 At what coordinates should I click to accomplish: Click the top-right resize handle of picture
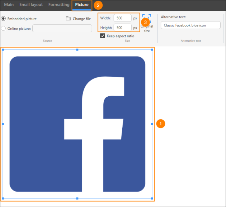click(x=152, y=50)
